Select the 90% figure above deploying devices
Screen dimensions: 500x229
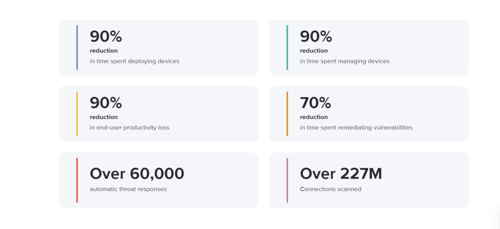[x=106, y=37]
